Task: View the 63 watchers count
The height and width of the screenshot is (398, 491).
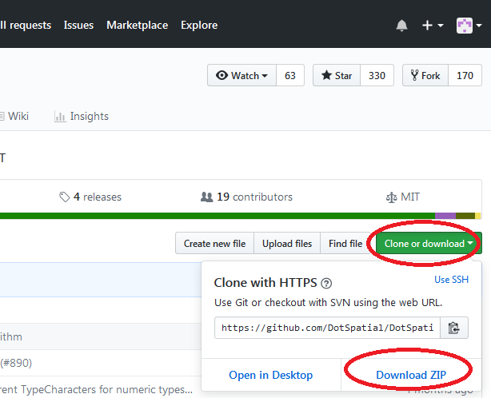Action: pyautogui.click(x=290, y=75)
